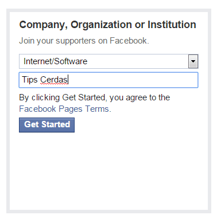Expand category list using the small black triangle
The width and height of the screenshot is (217, 219).
pos(193,61)
